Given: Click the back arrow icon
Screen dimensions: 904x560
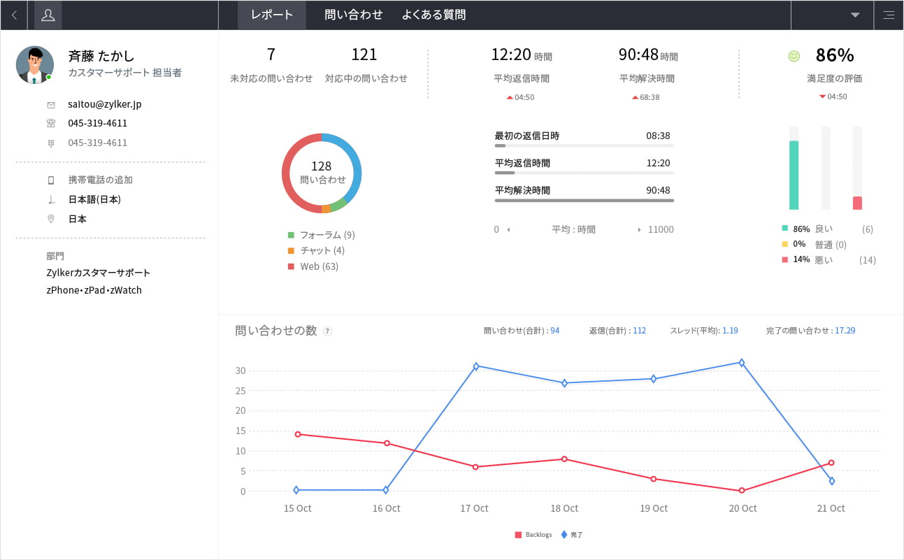Looking at the screenshot, I should pos(14,15).
